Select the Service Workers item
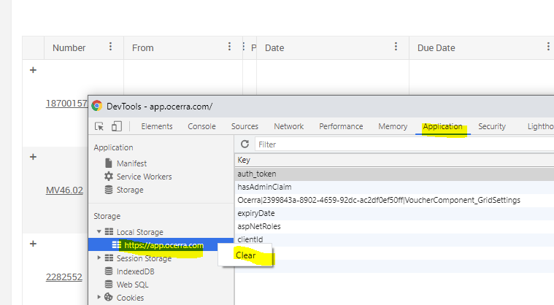 pos(144,177)
